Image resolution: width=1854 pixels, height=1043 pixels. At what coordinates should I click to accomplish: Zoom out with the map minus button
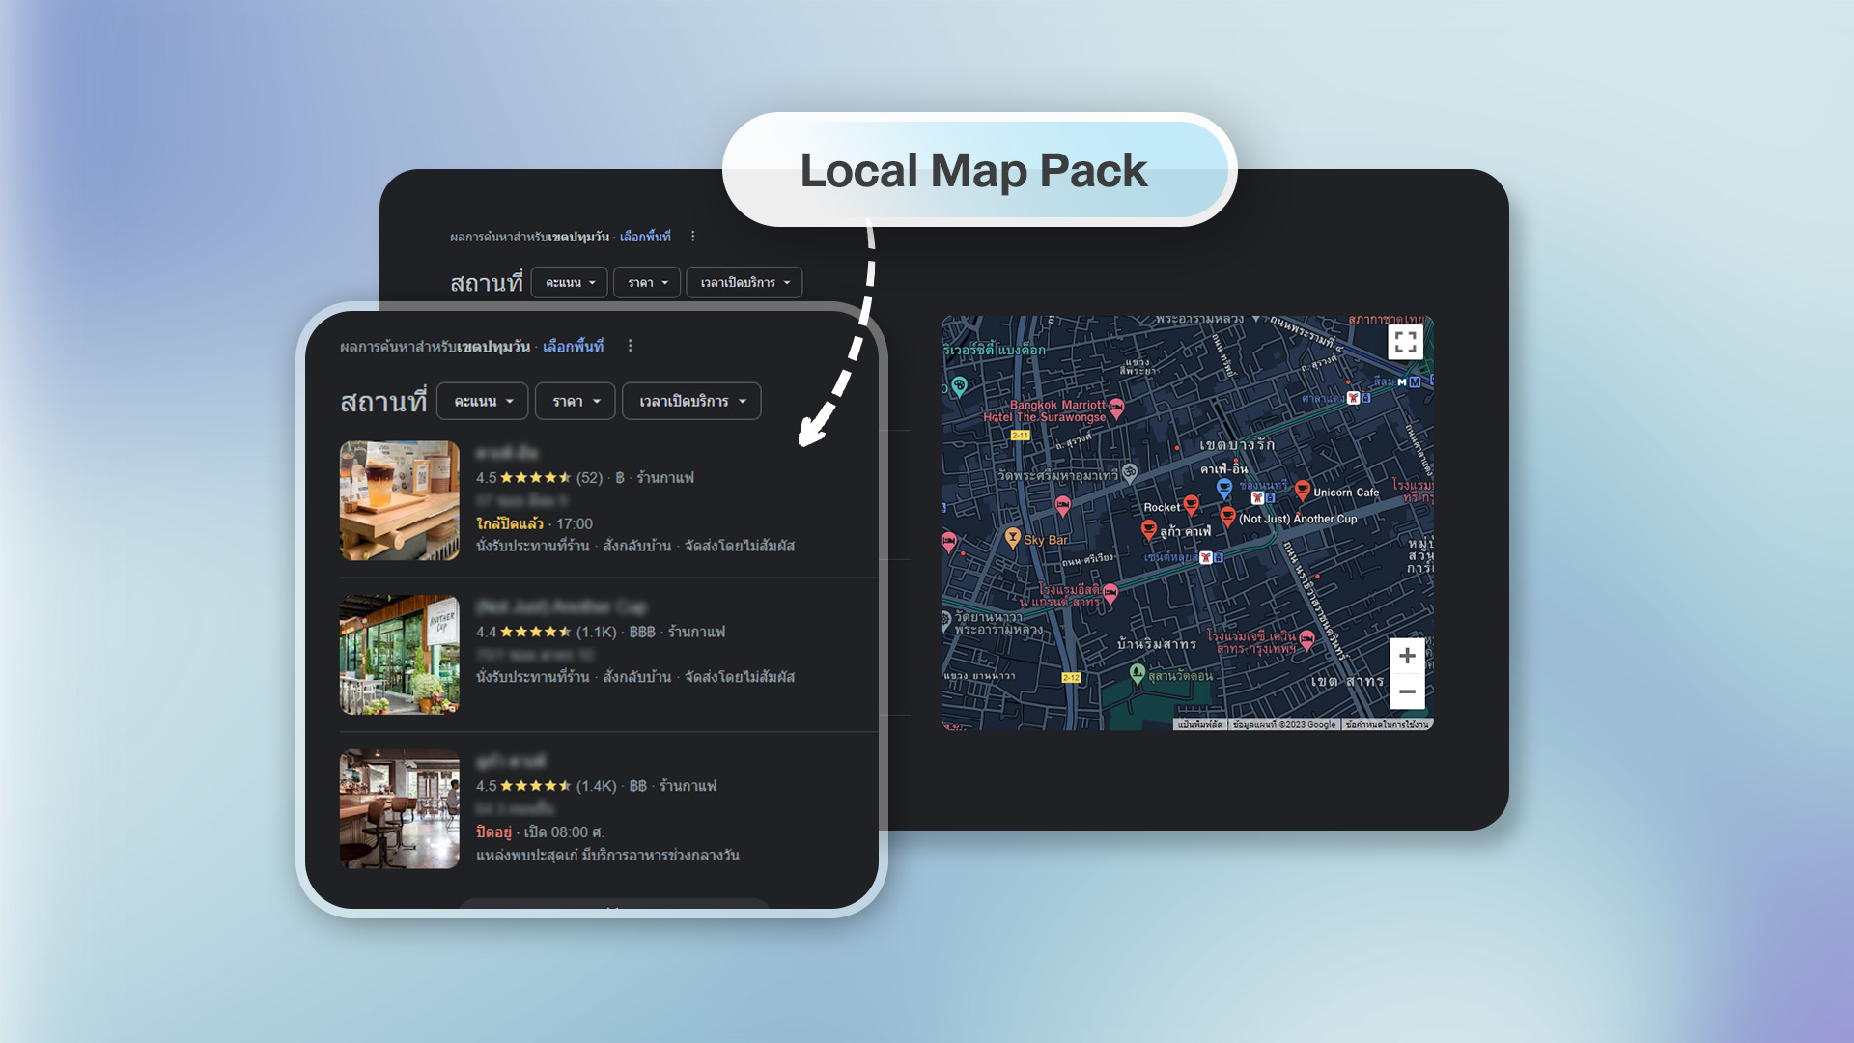[1407, 691]
